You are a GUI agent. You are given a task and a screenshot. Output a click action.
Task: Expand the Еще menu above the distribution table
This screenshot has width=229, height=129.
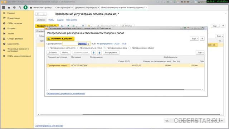point(200,53)
